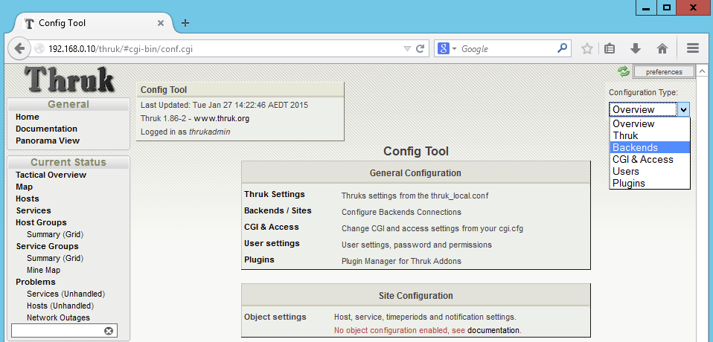Click the browser back arrow button
713x342 pixels.
pyautogui.click(x=19, y=48)
